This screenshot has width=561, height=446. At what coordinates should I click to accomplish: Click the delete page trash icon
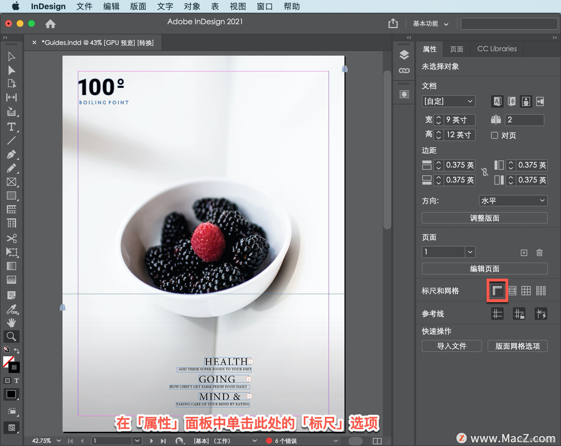click(x=539, y=253)
